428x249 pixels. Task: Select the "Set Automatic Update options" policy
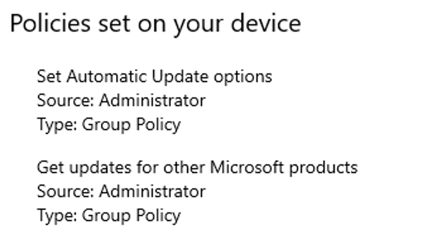pos(155,76)
